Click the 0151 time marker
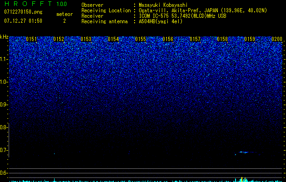 click(x=31, y=39)
